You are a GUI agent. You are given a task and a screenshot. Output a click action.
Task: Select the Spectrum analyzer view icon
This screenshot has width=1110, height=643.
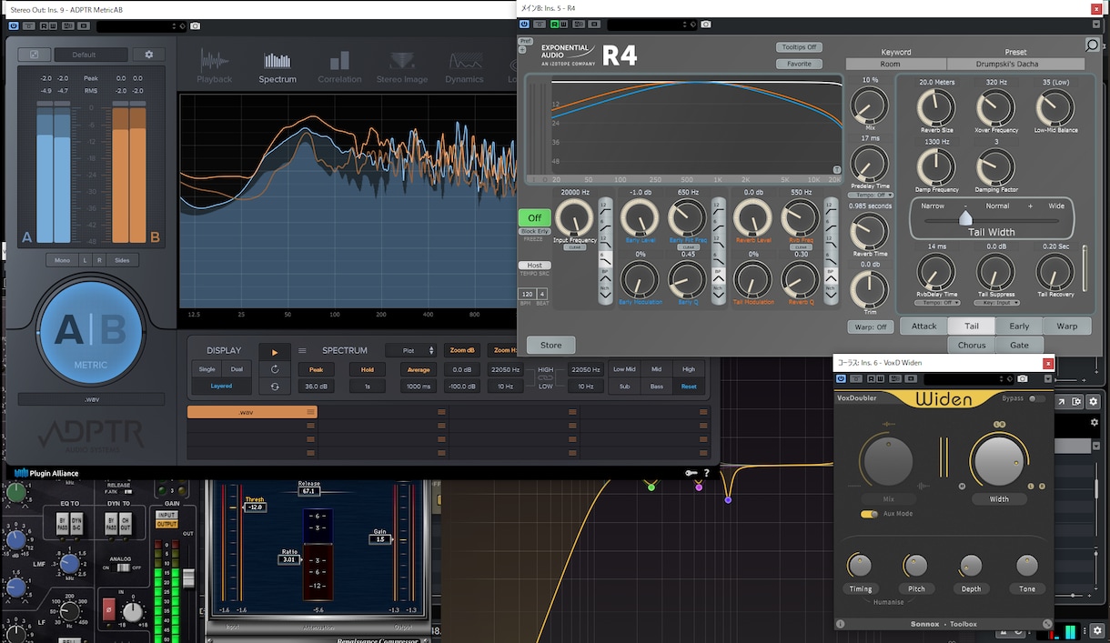tap(277, 61)
